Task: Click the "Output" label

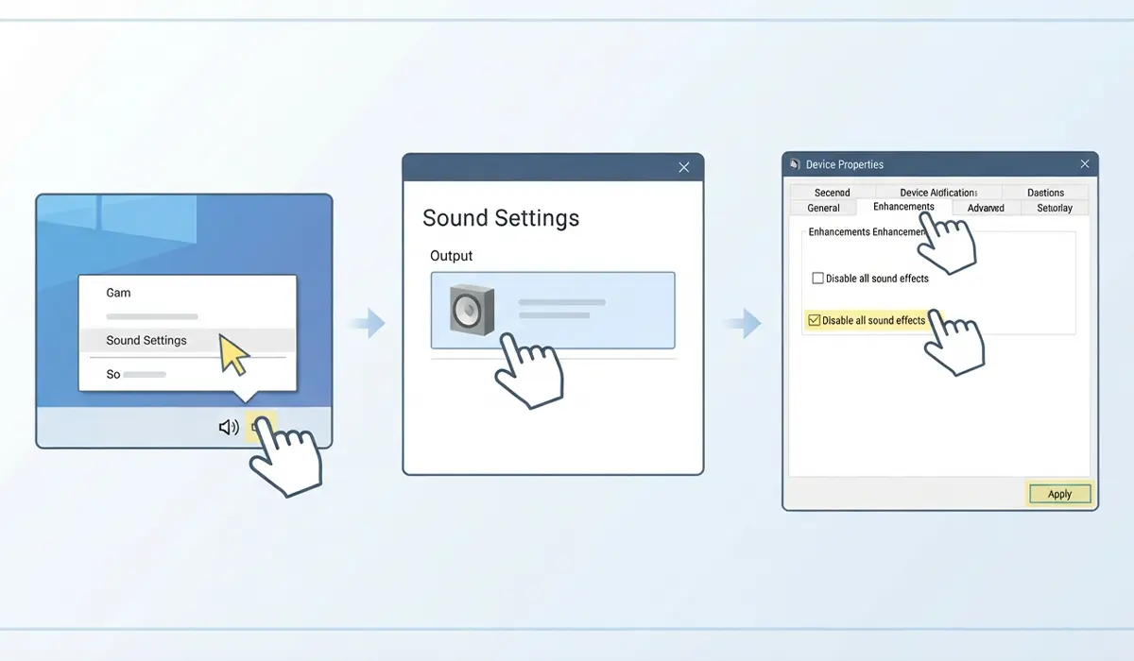Action: [451, 256]
